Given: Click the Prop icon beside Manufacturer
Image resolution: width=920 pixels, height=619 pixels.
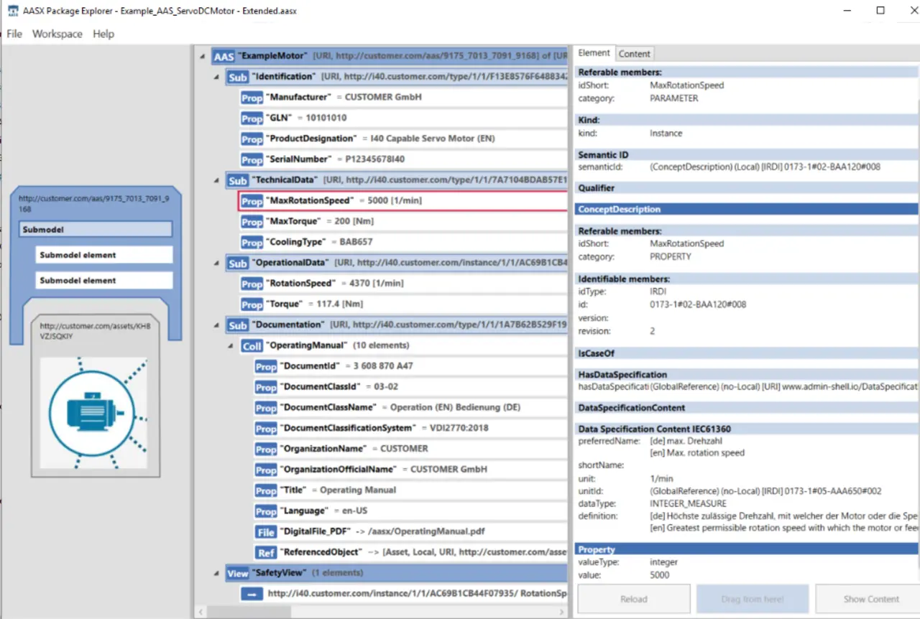Looking at the screenshot, I should pos(252,98).
